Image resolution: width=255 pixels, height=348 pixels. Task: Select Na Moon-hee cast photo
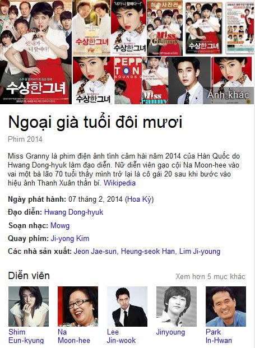point(78,307)
